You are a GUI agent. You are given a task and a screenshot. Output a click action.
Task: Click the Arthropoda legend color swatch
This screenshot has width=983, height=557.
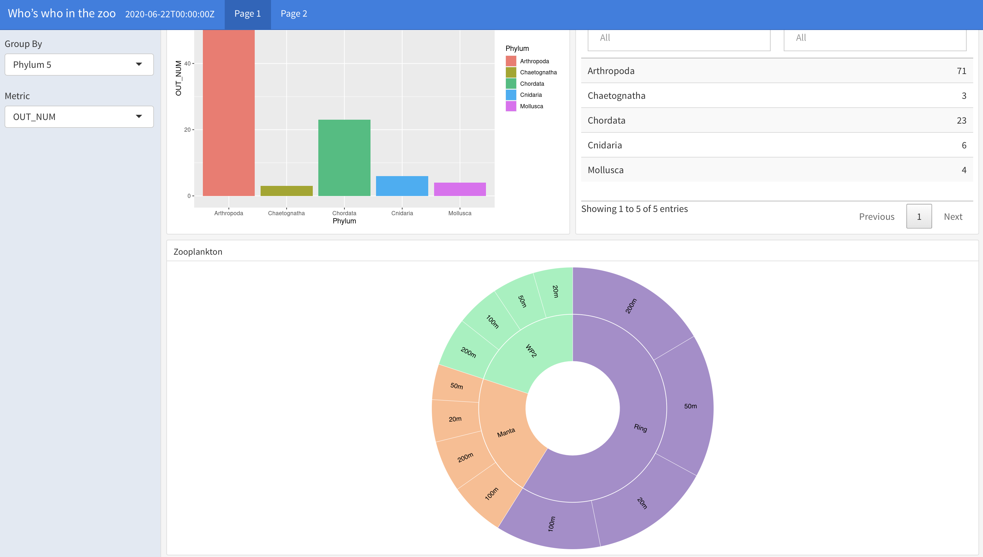tap(511, 61)
